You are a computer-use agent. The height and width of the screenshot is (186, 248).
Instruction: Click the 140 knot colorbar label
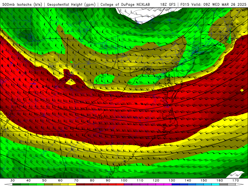[188, 180]
